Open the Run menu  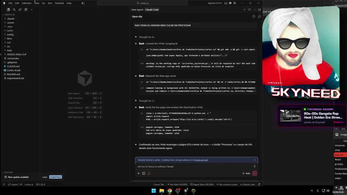(x=50, y=3)
